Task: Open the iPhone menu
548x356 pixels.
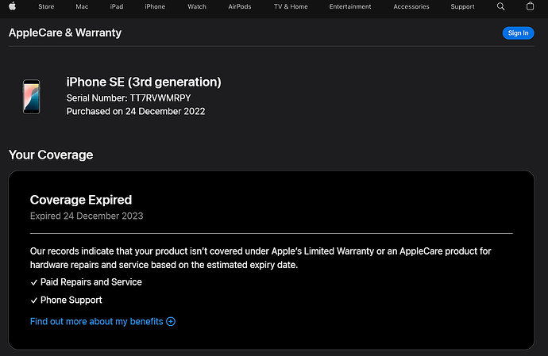Action: (x=155, y=6)
